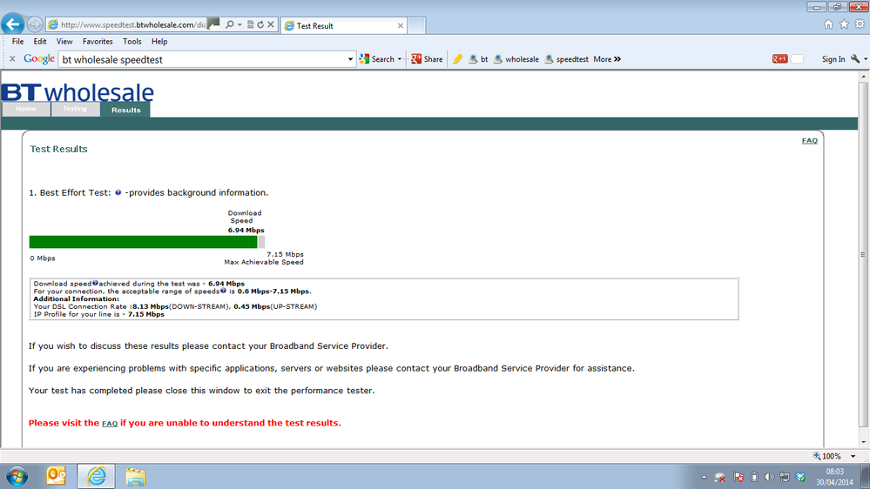Close the Test Result browser tab
The image size is (870, 489).
tap(401, 25)
